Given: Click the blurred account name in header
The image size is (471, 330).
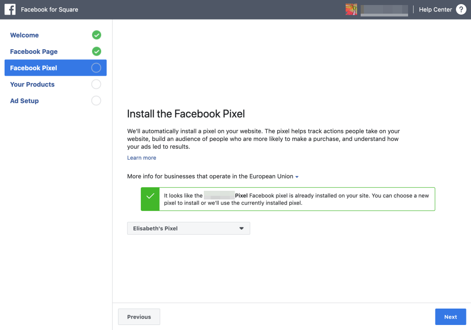Looking at the screenshot, I should point(384,10).
